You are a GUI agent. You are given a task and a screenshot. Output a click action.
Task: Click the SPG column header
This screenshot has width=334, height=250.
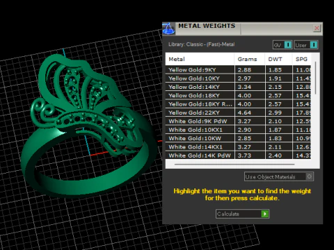click(x=301, y=59)
